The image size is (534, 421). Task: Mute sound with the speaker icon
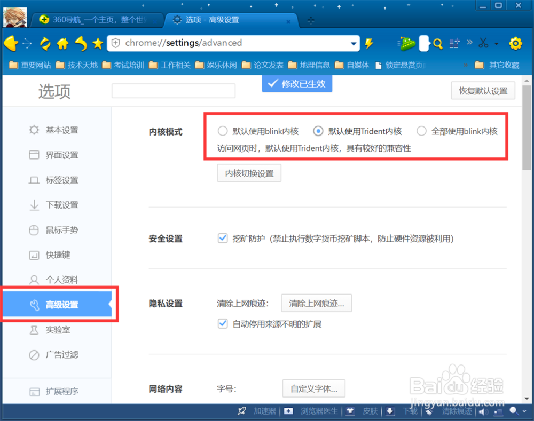tap(483, 412)
